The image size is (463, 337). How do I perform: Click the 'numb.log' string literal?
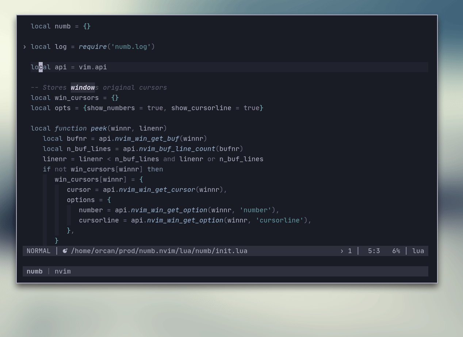coord(131,47)
